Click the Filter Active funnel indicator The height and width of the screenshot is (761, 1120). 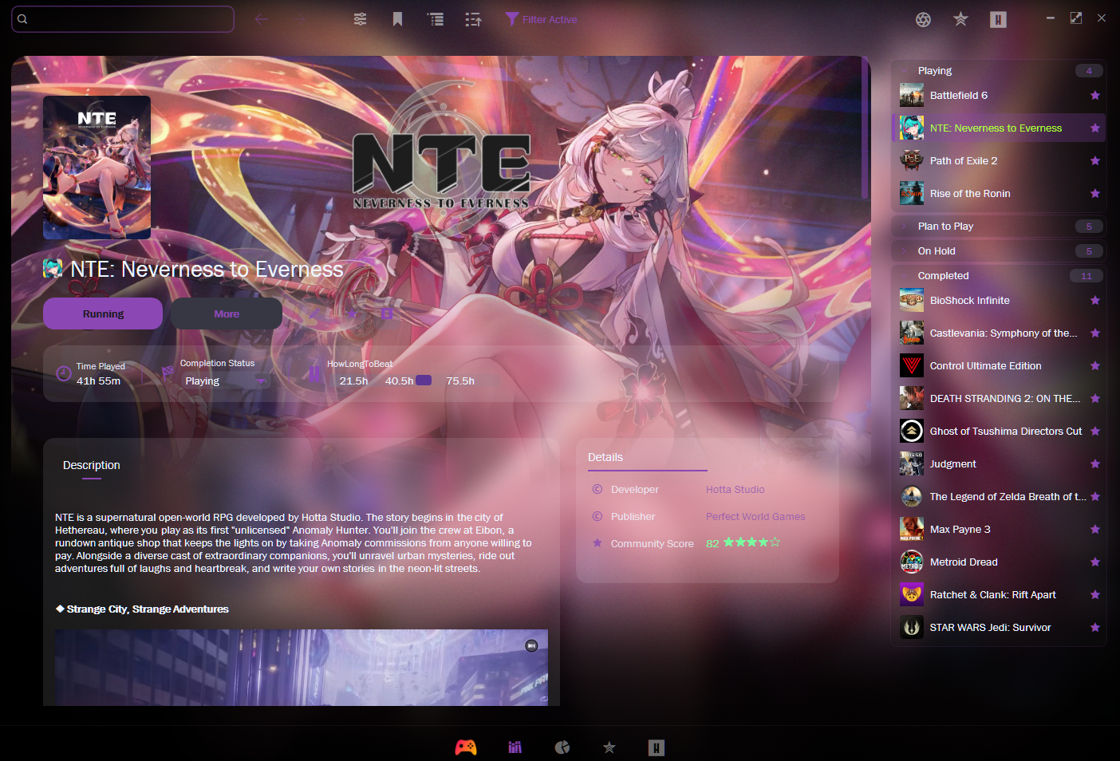(541, 19)
